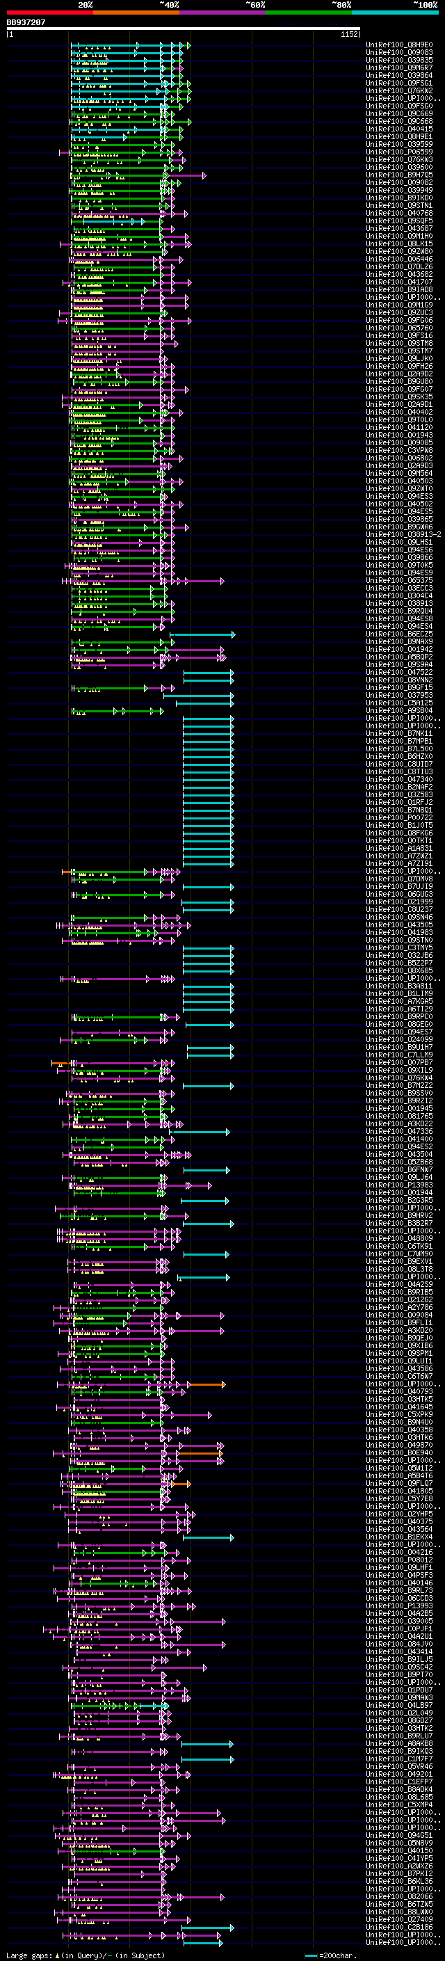Select hit label UniRef100_Q8LK15
The width and height of the screenshot is (445, 1961).
399,243
